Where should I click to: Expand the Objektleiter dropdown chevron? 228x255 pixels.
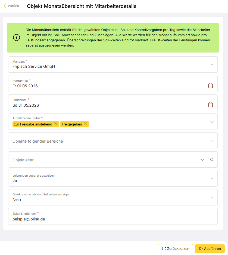(202, 160)
